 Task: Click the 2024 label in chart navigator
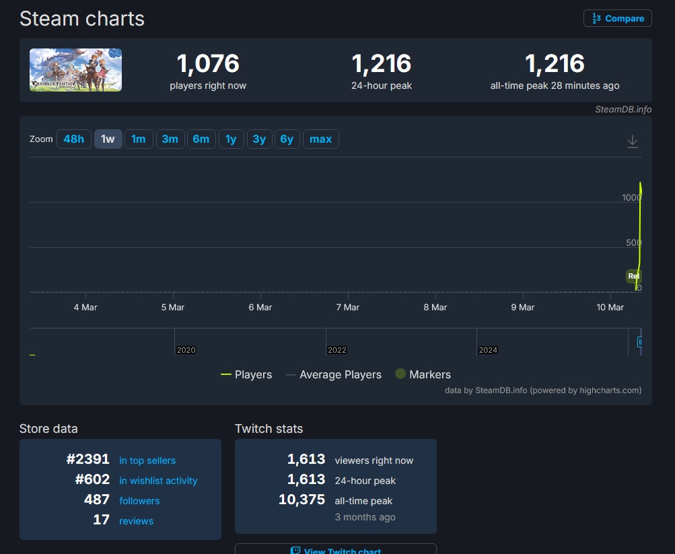tap(488, 350)
